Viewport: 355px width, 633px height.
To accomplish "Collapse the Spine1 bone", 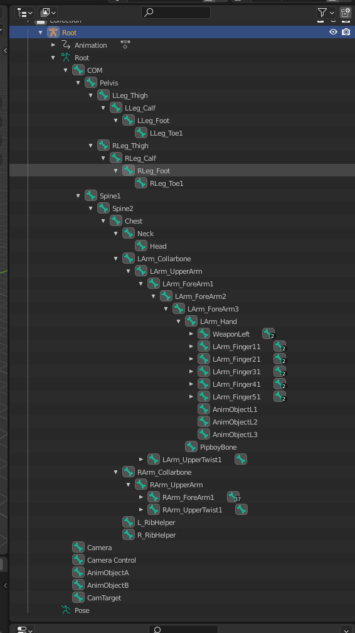I will point(78,195).
